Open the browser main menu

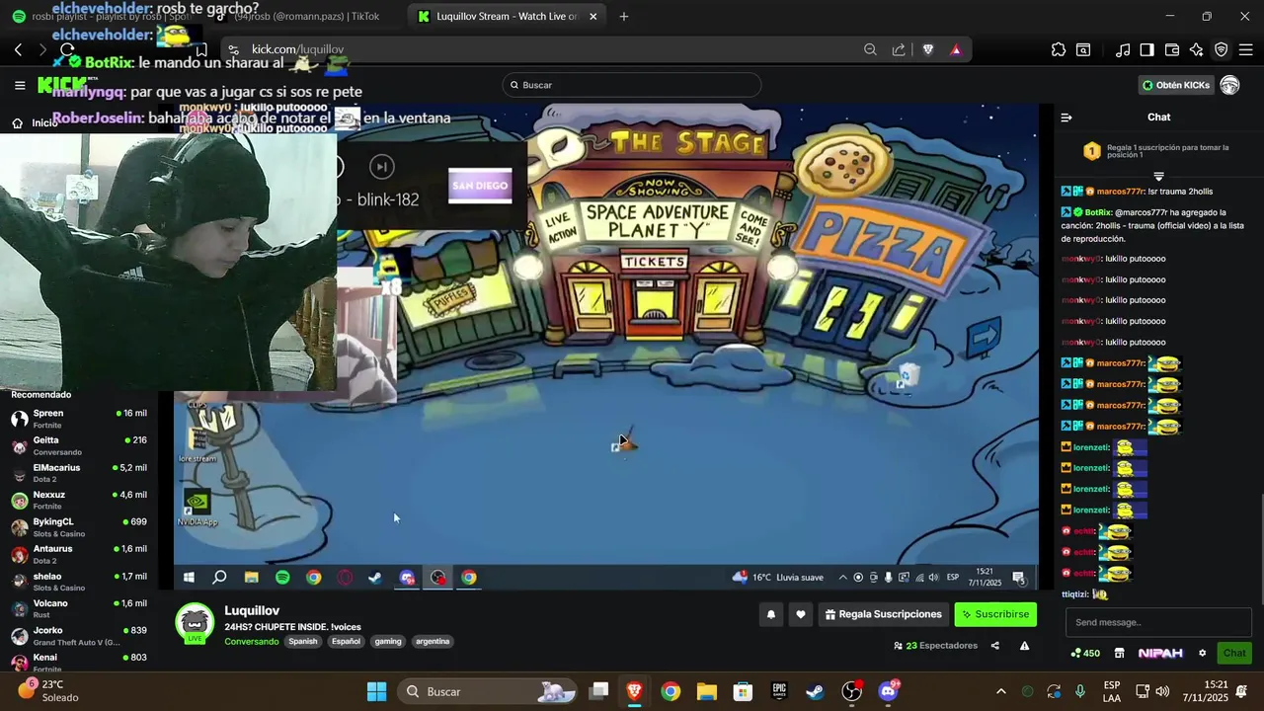(x=1245, y=49)
